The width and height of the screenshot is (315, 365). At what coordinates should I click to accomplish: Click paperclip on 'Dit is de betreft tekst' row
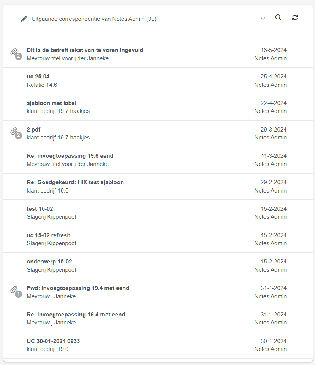coord(16,54)
